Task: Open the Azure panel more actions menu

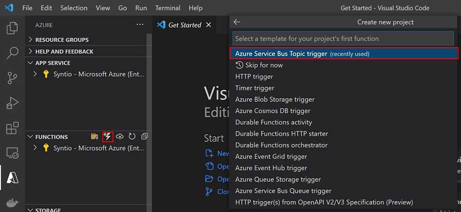Action: pos(140,25)
